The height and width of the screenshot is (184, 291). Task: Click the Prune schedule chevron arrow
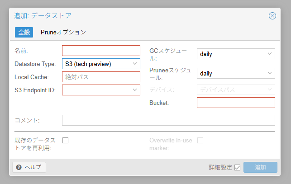click(270, 73)
